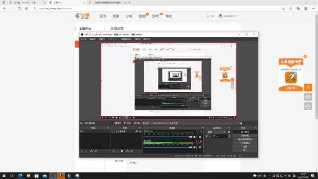Mute the mic/aux audio channel
The image size is (318, 179).
(x=195, y=137)
